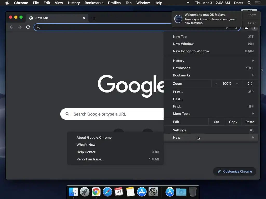
Task: Reload the page with the refresh icon
Action: tap(28, 27)
